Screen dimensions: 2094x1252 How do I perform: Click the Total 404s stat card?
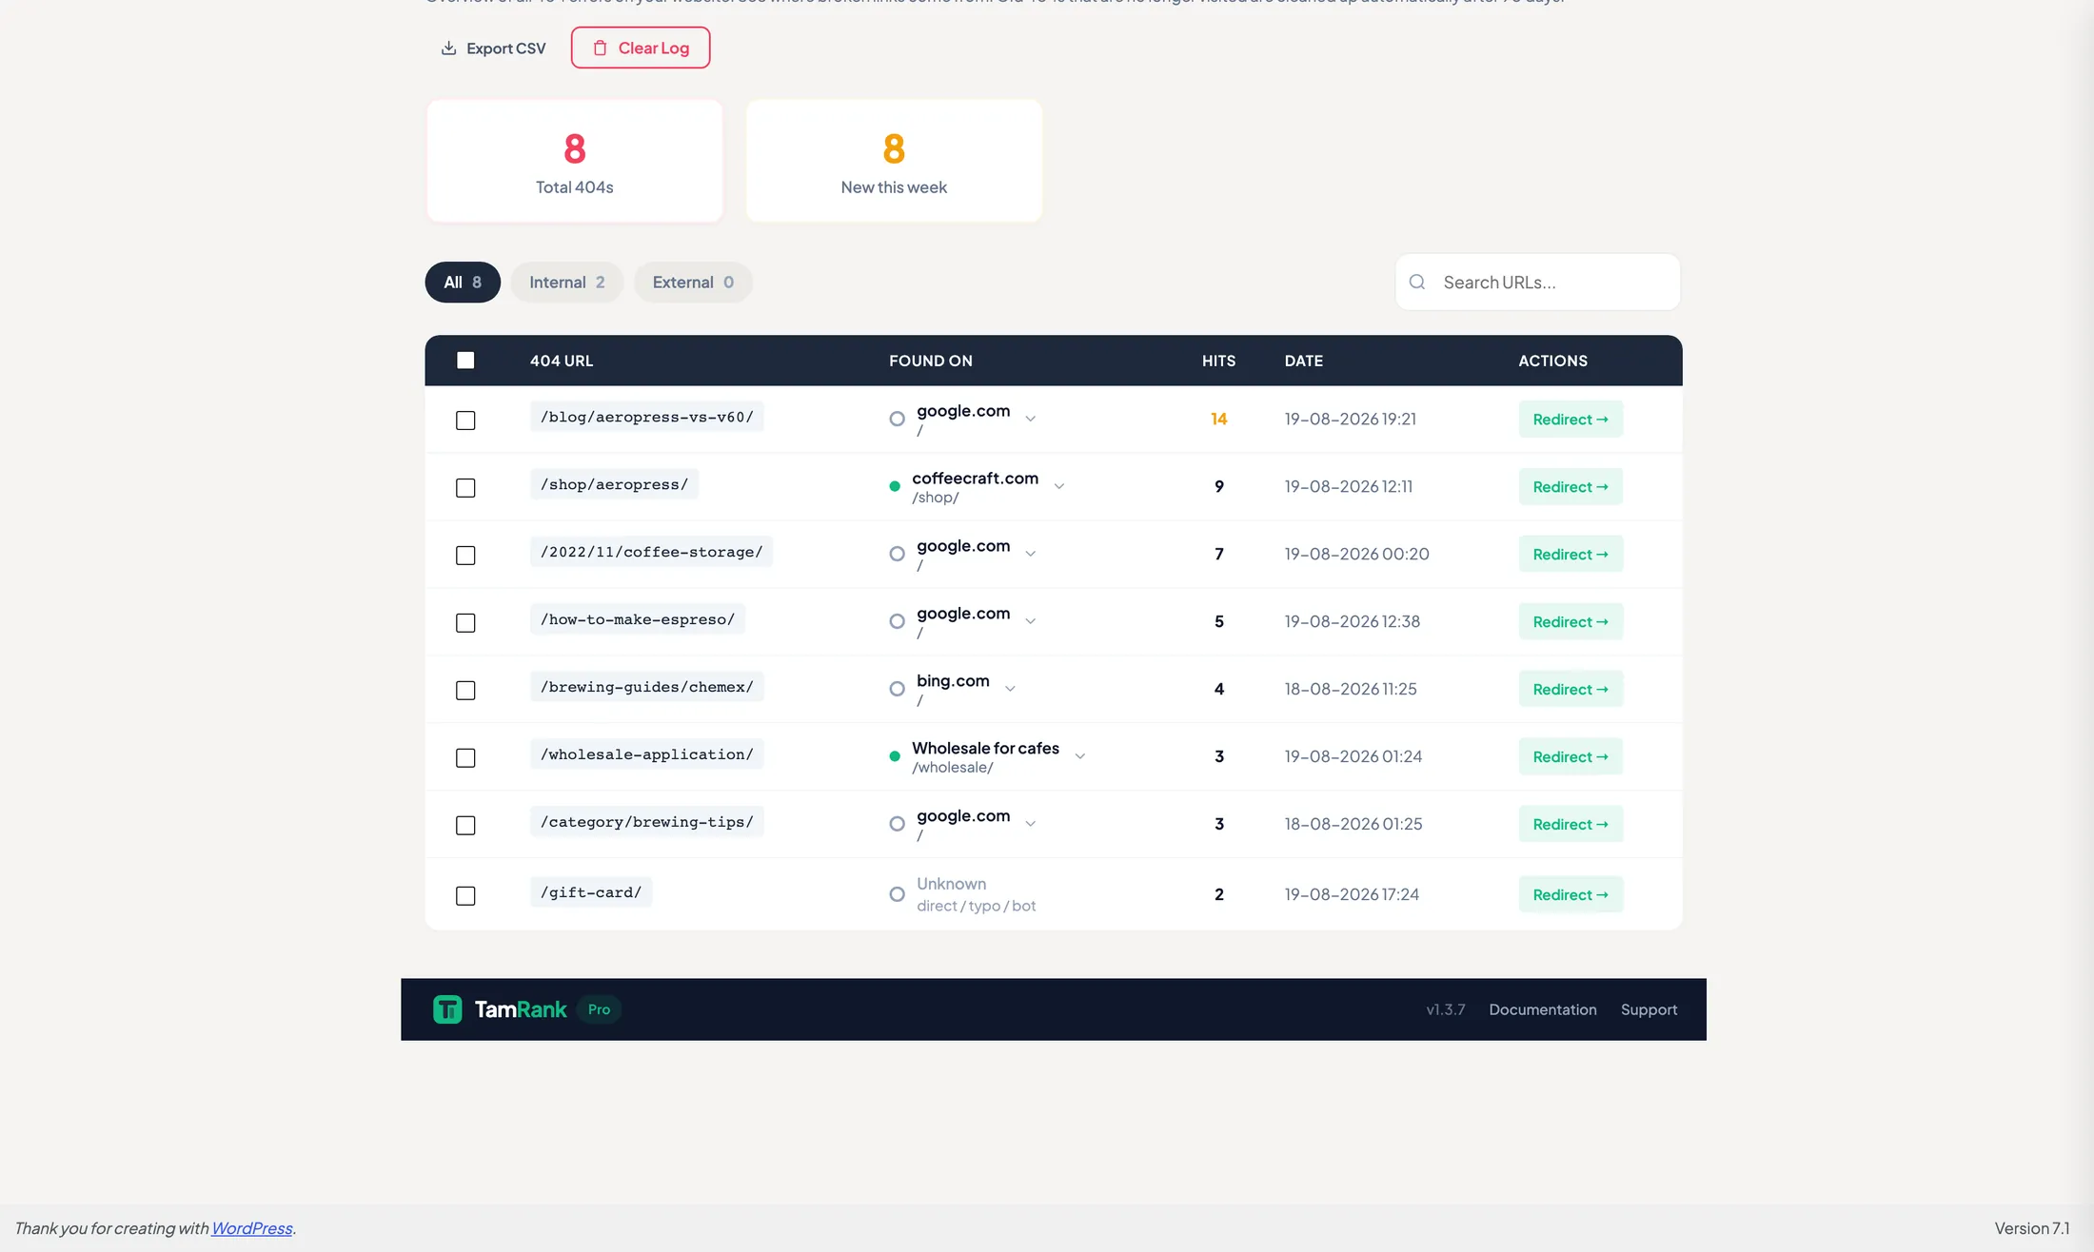coord(575,161)
